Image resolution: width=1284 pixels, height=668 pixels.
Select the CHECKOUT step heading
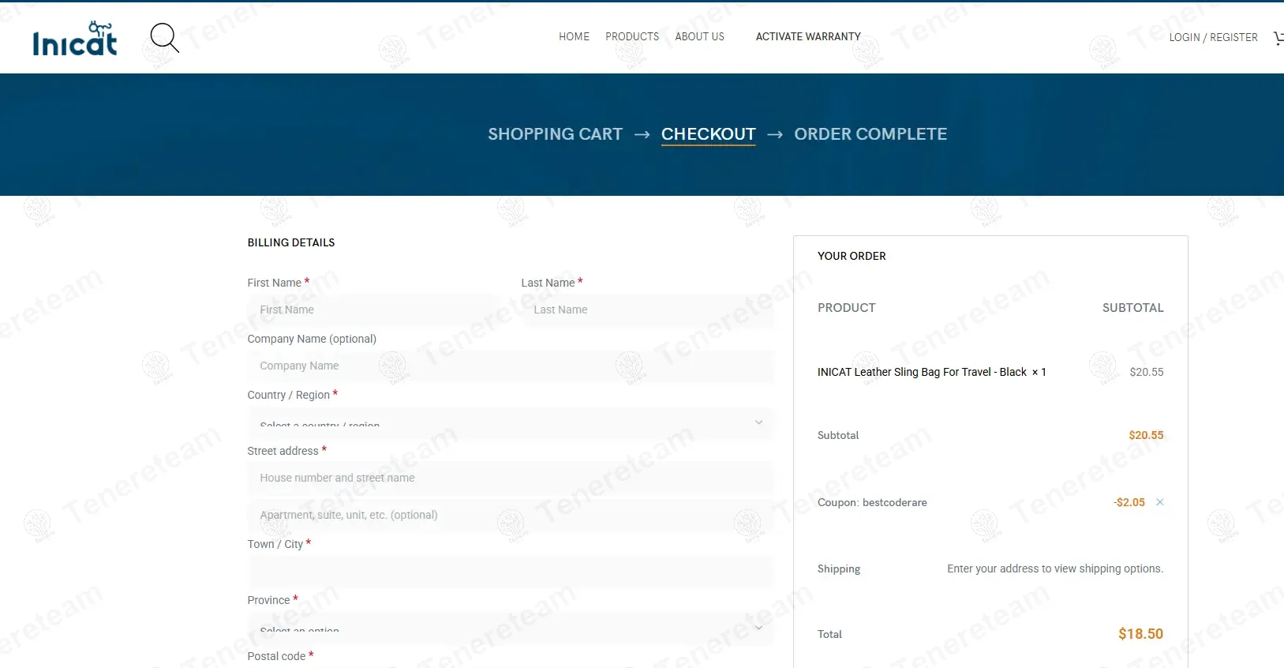point(708,134)
